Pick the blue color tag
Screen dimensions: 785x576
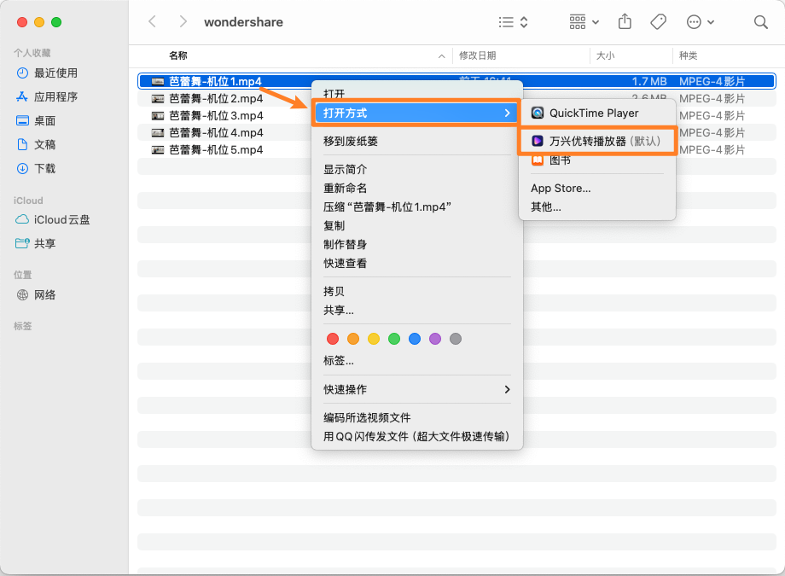coord(415,339)
